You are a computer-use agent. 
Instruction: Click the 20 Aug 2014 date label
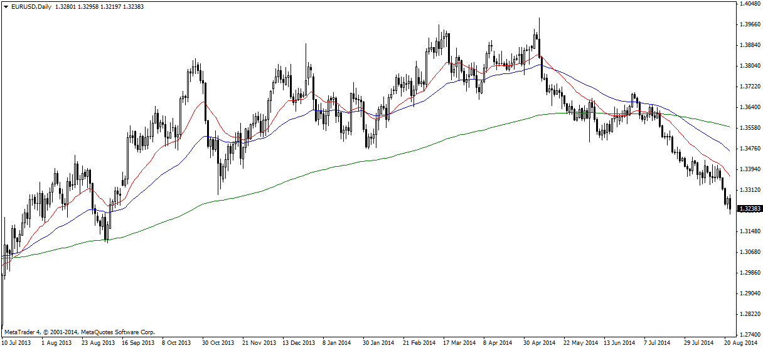[740, 343]
